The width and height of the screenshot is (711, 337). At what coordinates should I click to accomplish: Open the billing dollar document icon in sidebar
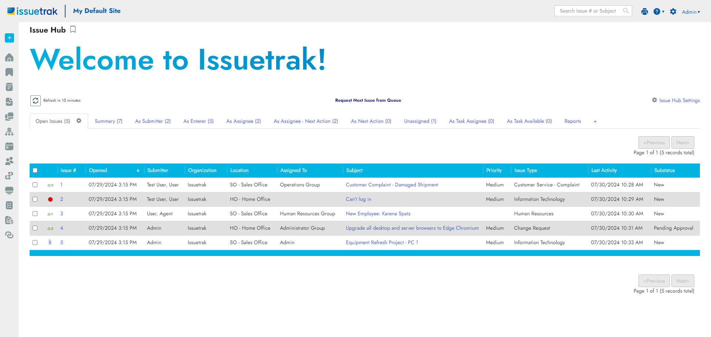coord(9,220)
